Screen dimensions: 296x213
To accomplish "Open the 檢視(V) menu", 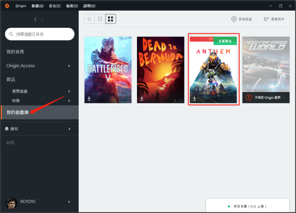I will point(72,6).
